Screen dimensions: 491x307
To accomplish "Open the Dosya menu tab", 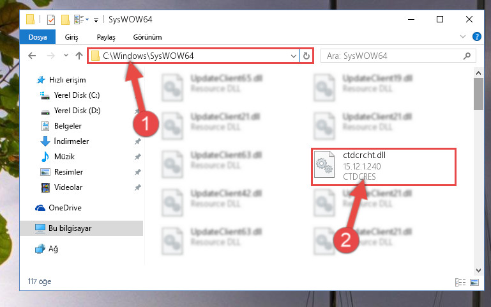I will tap(38, 37).
